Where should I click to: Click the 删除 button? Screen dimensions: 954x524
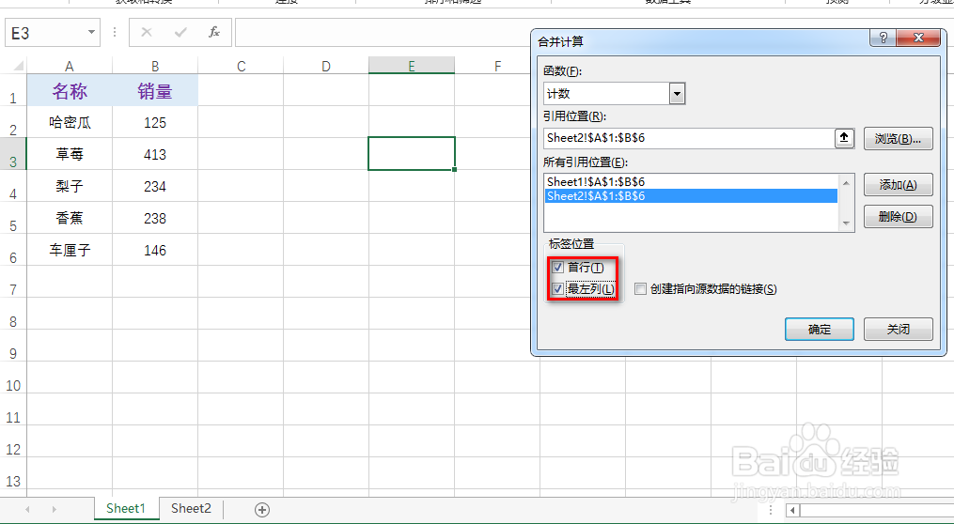[898, 216]
